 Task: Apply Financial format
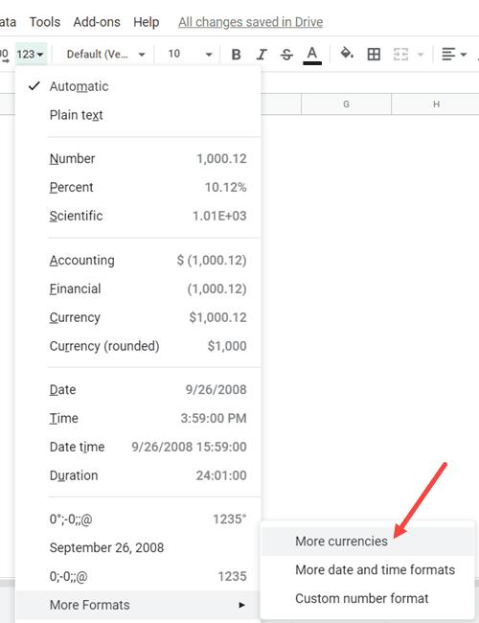point(138,288)
